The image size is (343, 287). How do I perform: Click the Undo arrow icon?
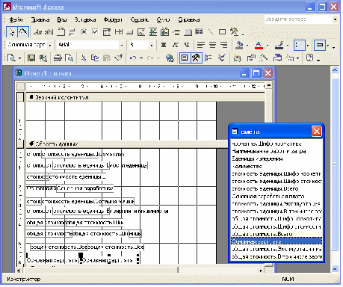click(133, 58)
